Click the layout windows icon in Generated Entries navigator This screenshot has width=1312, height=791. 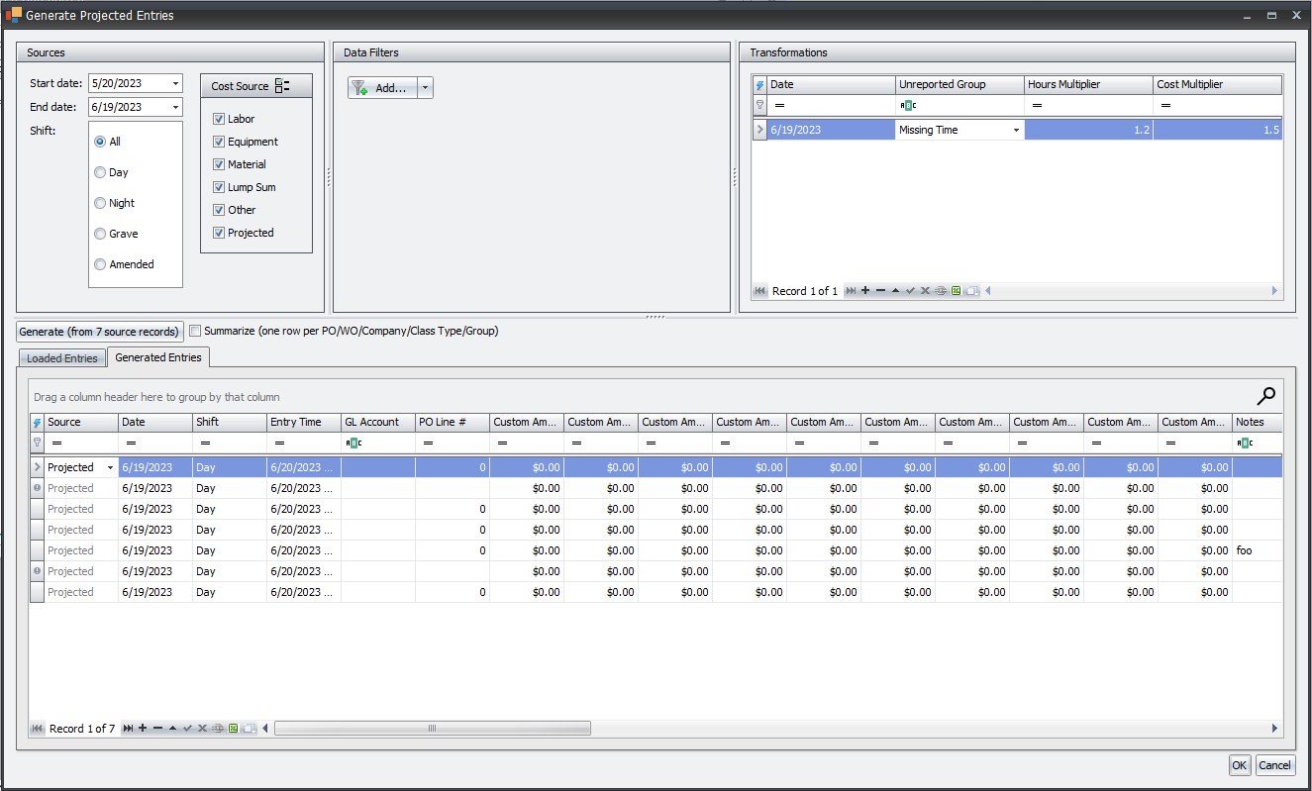click(250, 729)
